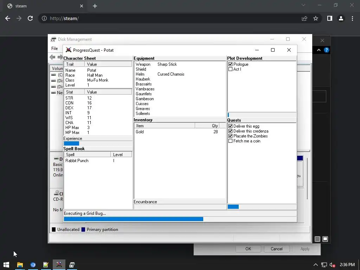
Task: Switch to ProgressQuest taskbar icon
Action: coord(59,265)
